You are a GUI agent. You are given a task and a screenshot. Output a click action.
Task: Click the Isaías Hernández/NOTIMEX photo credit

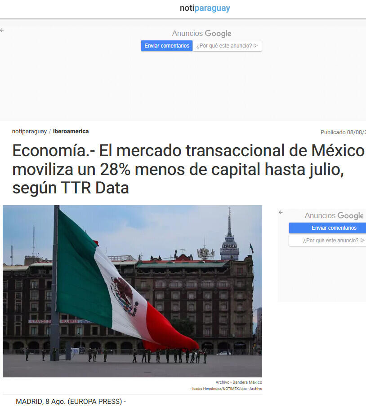coord(226,389)
